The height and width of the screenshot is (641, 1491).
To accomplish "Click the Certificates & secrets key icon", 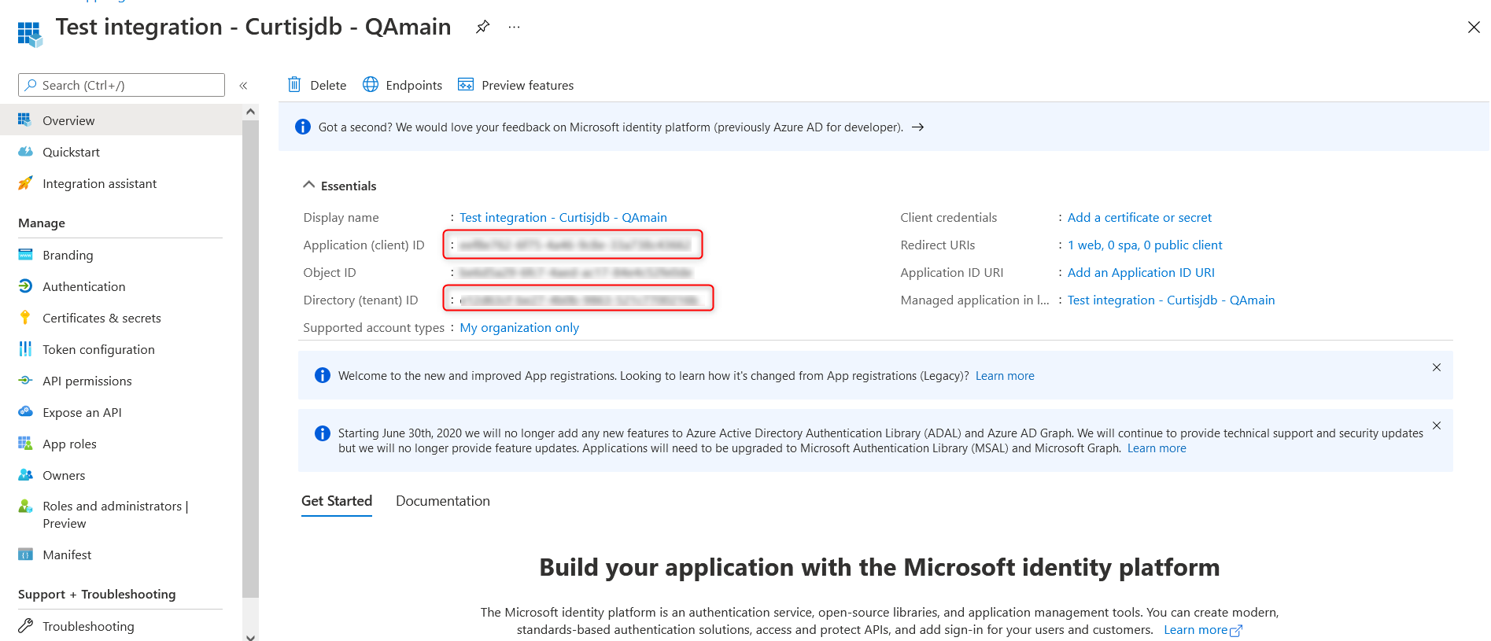I will click(25, 317).
